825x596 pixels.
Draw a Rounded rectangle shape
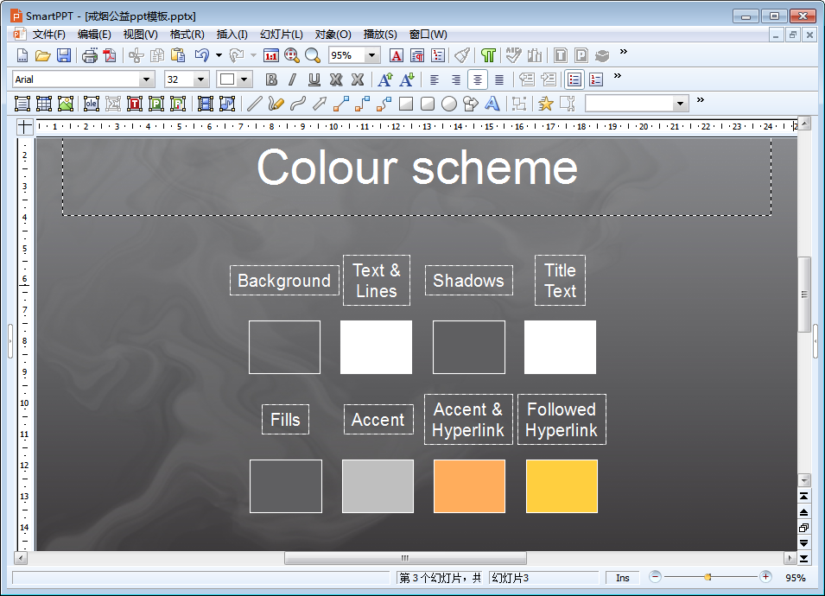(428, 104)
